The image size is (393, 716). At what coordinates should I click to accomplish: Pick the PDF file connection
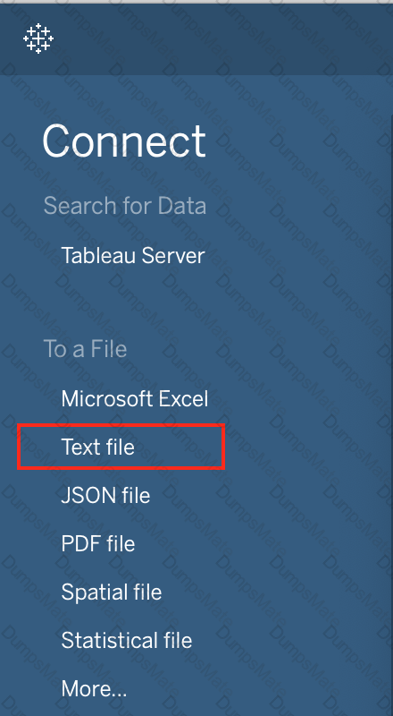tap(98, 544)
